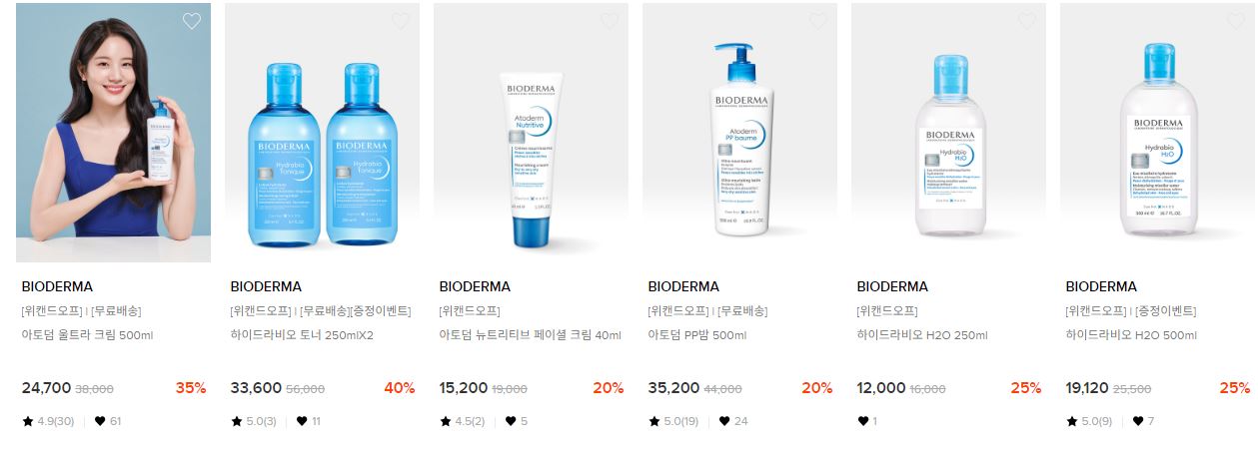Open the 하이드라비오 토너 250mlX2 product title
Viewport: 1258px width, 455px height.
[302, 335]
